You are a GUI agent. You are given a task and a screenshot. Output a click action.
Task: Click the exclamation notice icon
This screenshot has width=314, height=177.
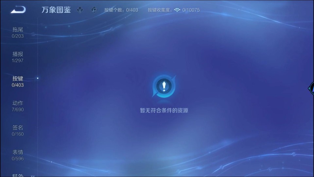tap(164, 86)
